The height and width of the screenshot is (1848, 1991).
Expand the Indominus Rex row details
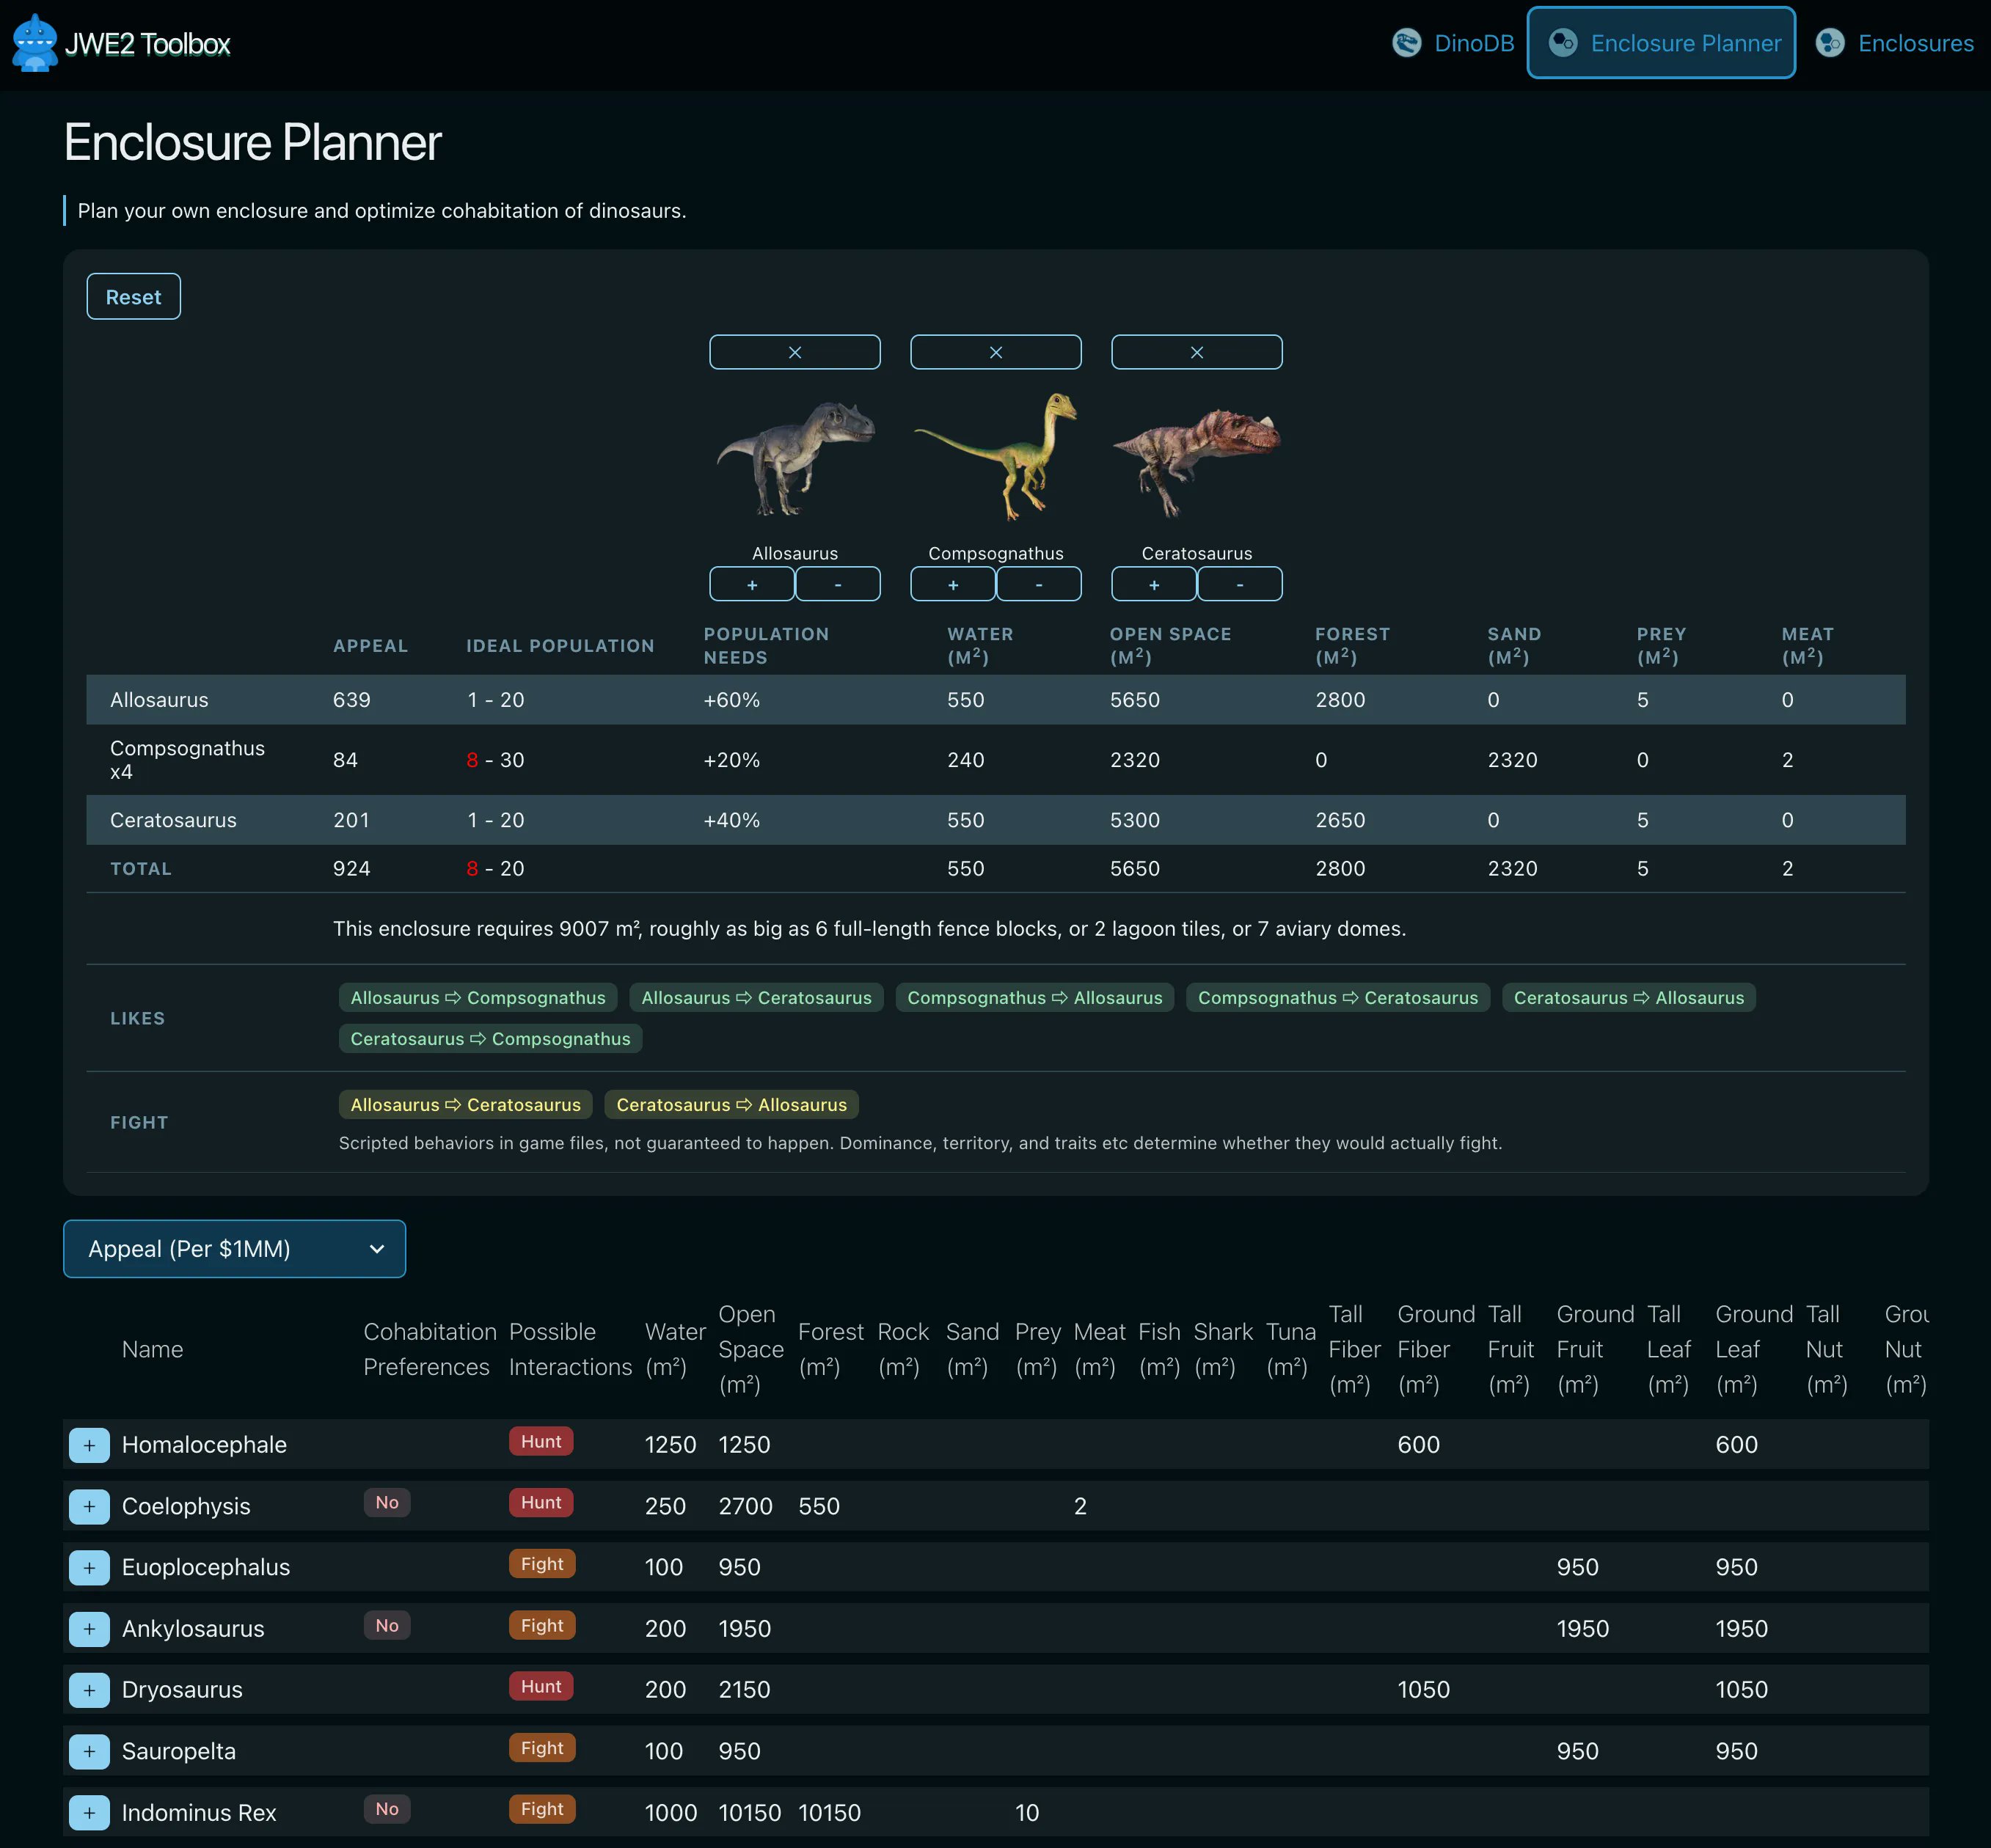89,1812
